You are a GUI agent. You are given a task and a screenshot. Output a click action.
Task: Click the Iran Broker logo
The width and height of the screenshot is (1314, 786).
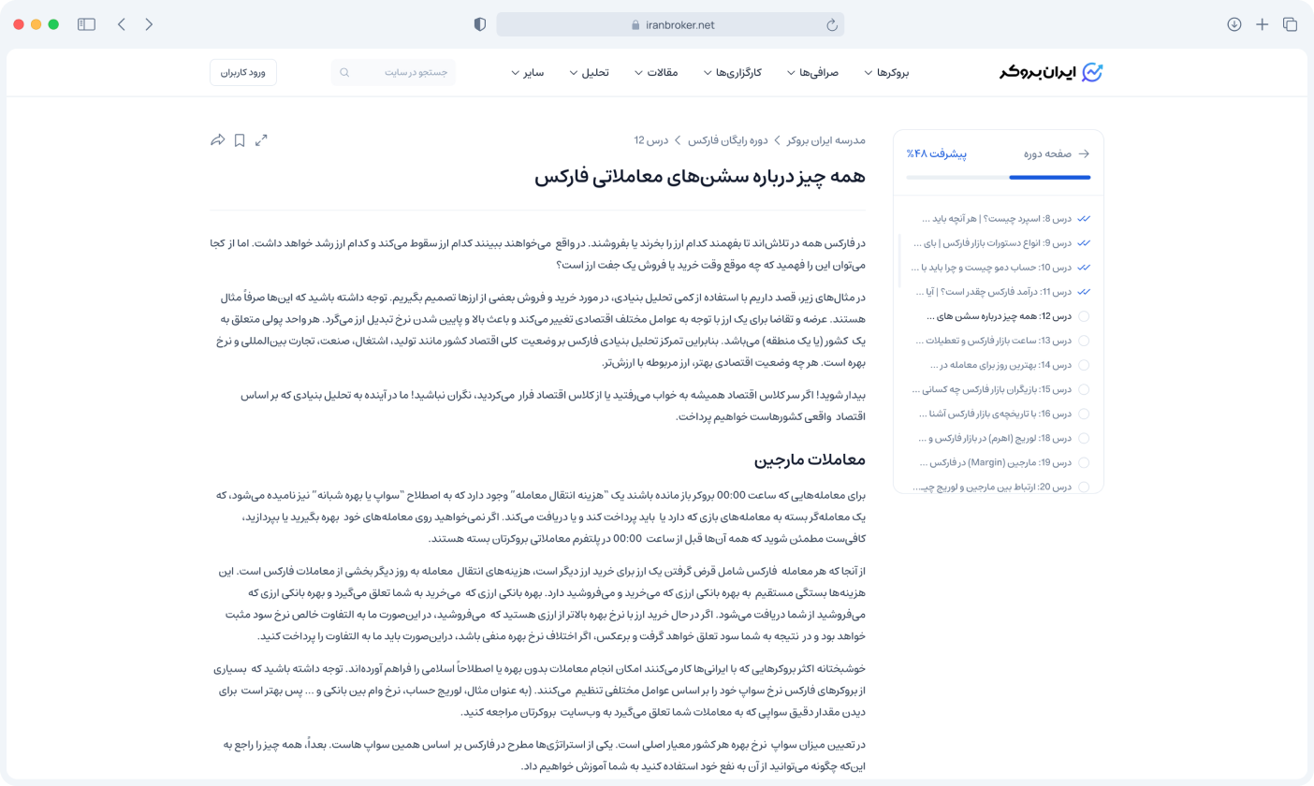(x=1051, y=72)
